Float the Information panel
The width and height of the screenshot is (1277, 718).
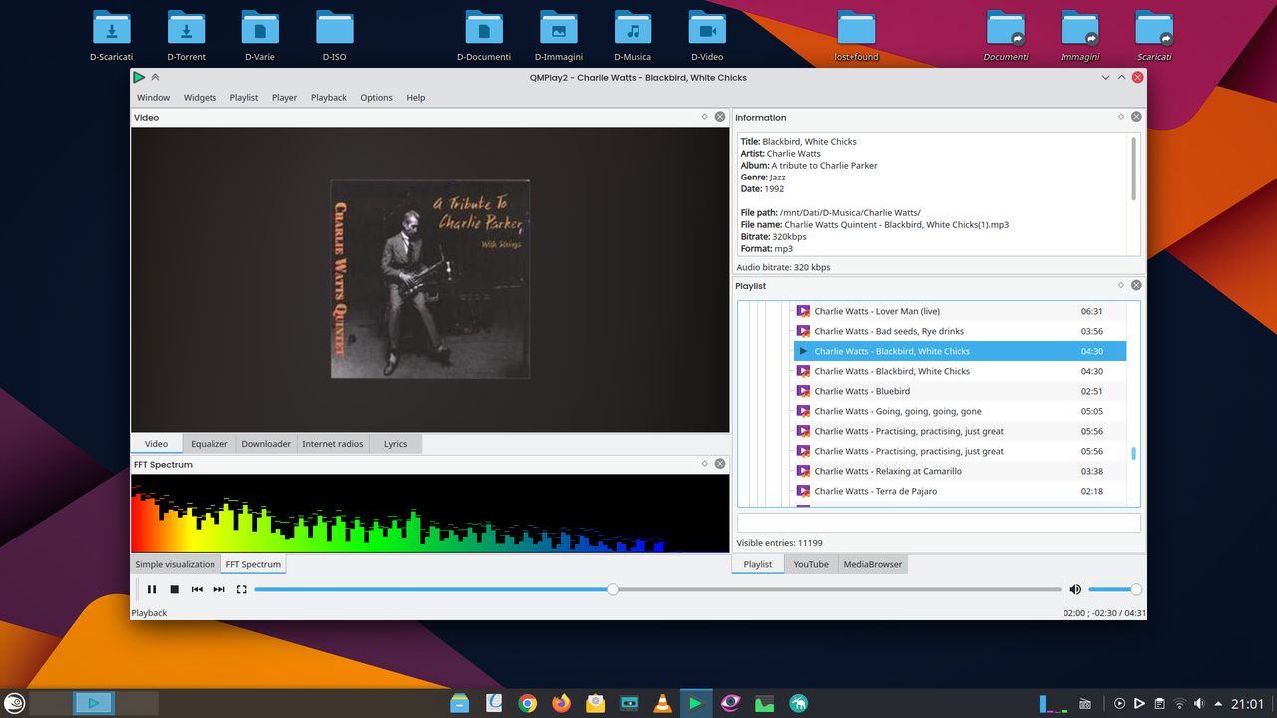coord(1120,117)
